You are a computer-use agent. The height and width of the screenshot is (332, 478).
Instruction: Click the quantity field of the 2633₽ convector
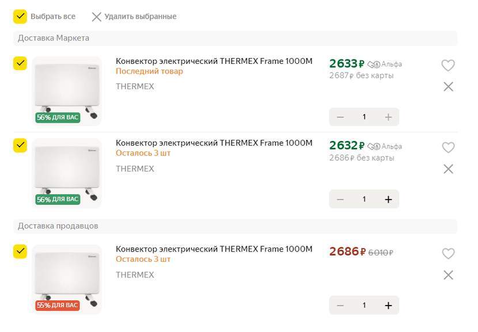click(364, 117)
